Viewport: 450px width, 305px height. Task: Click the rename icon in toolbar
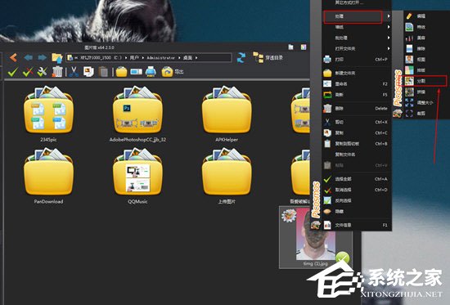pyautogui.click(x=136, y=72)
